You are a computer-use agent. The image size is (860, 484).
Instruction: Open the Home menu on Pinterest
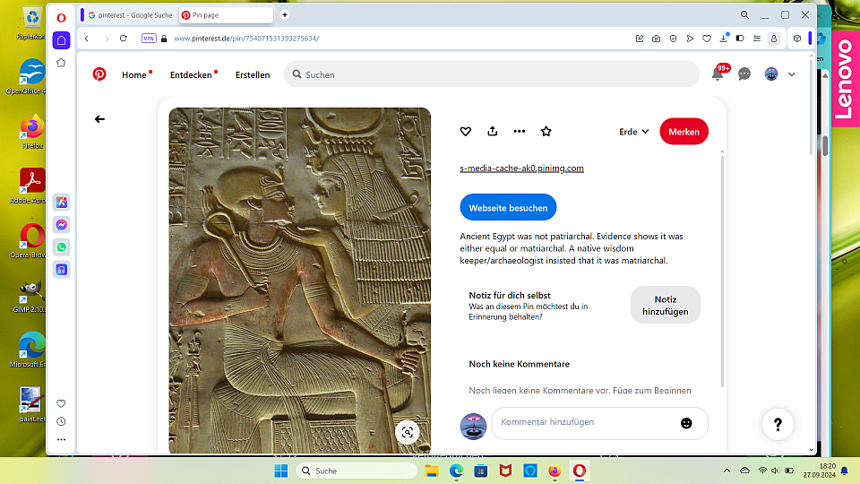point(134,74)
